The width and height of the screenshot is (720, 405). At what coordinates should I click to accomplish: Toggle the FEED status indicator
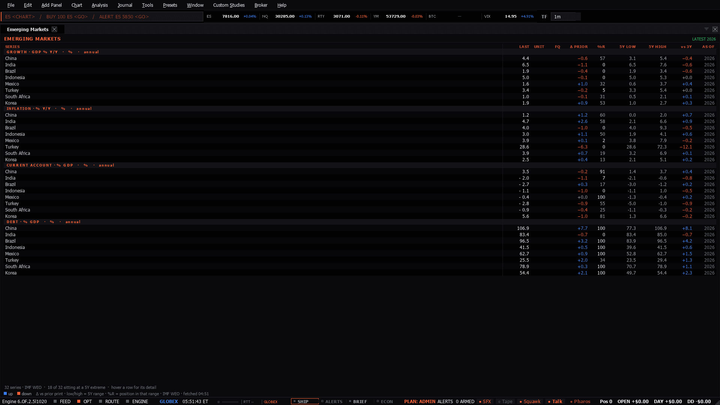(62, 401)
